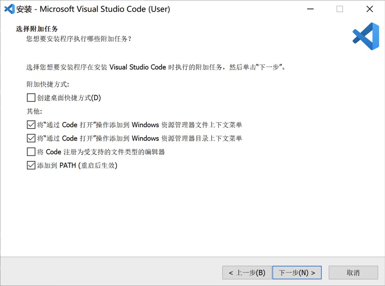
Task: Click the 您想要安装程序执行哪些附加任务? text
Action: tap(79, 39)
